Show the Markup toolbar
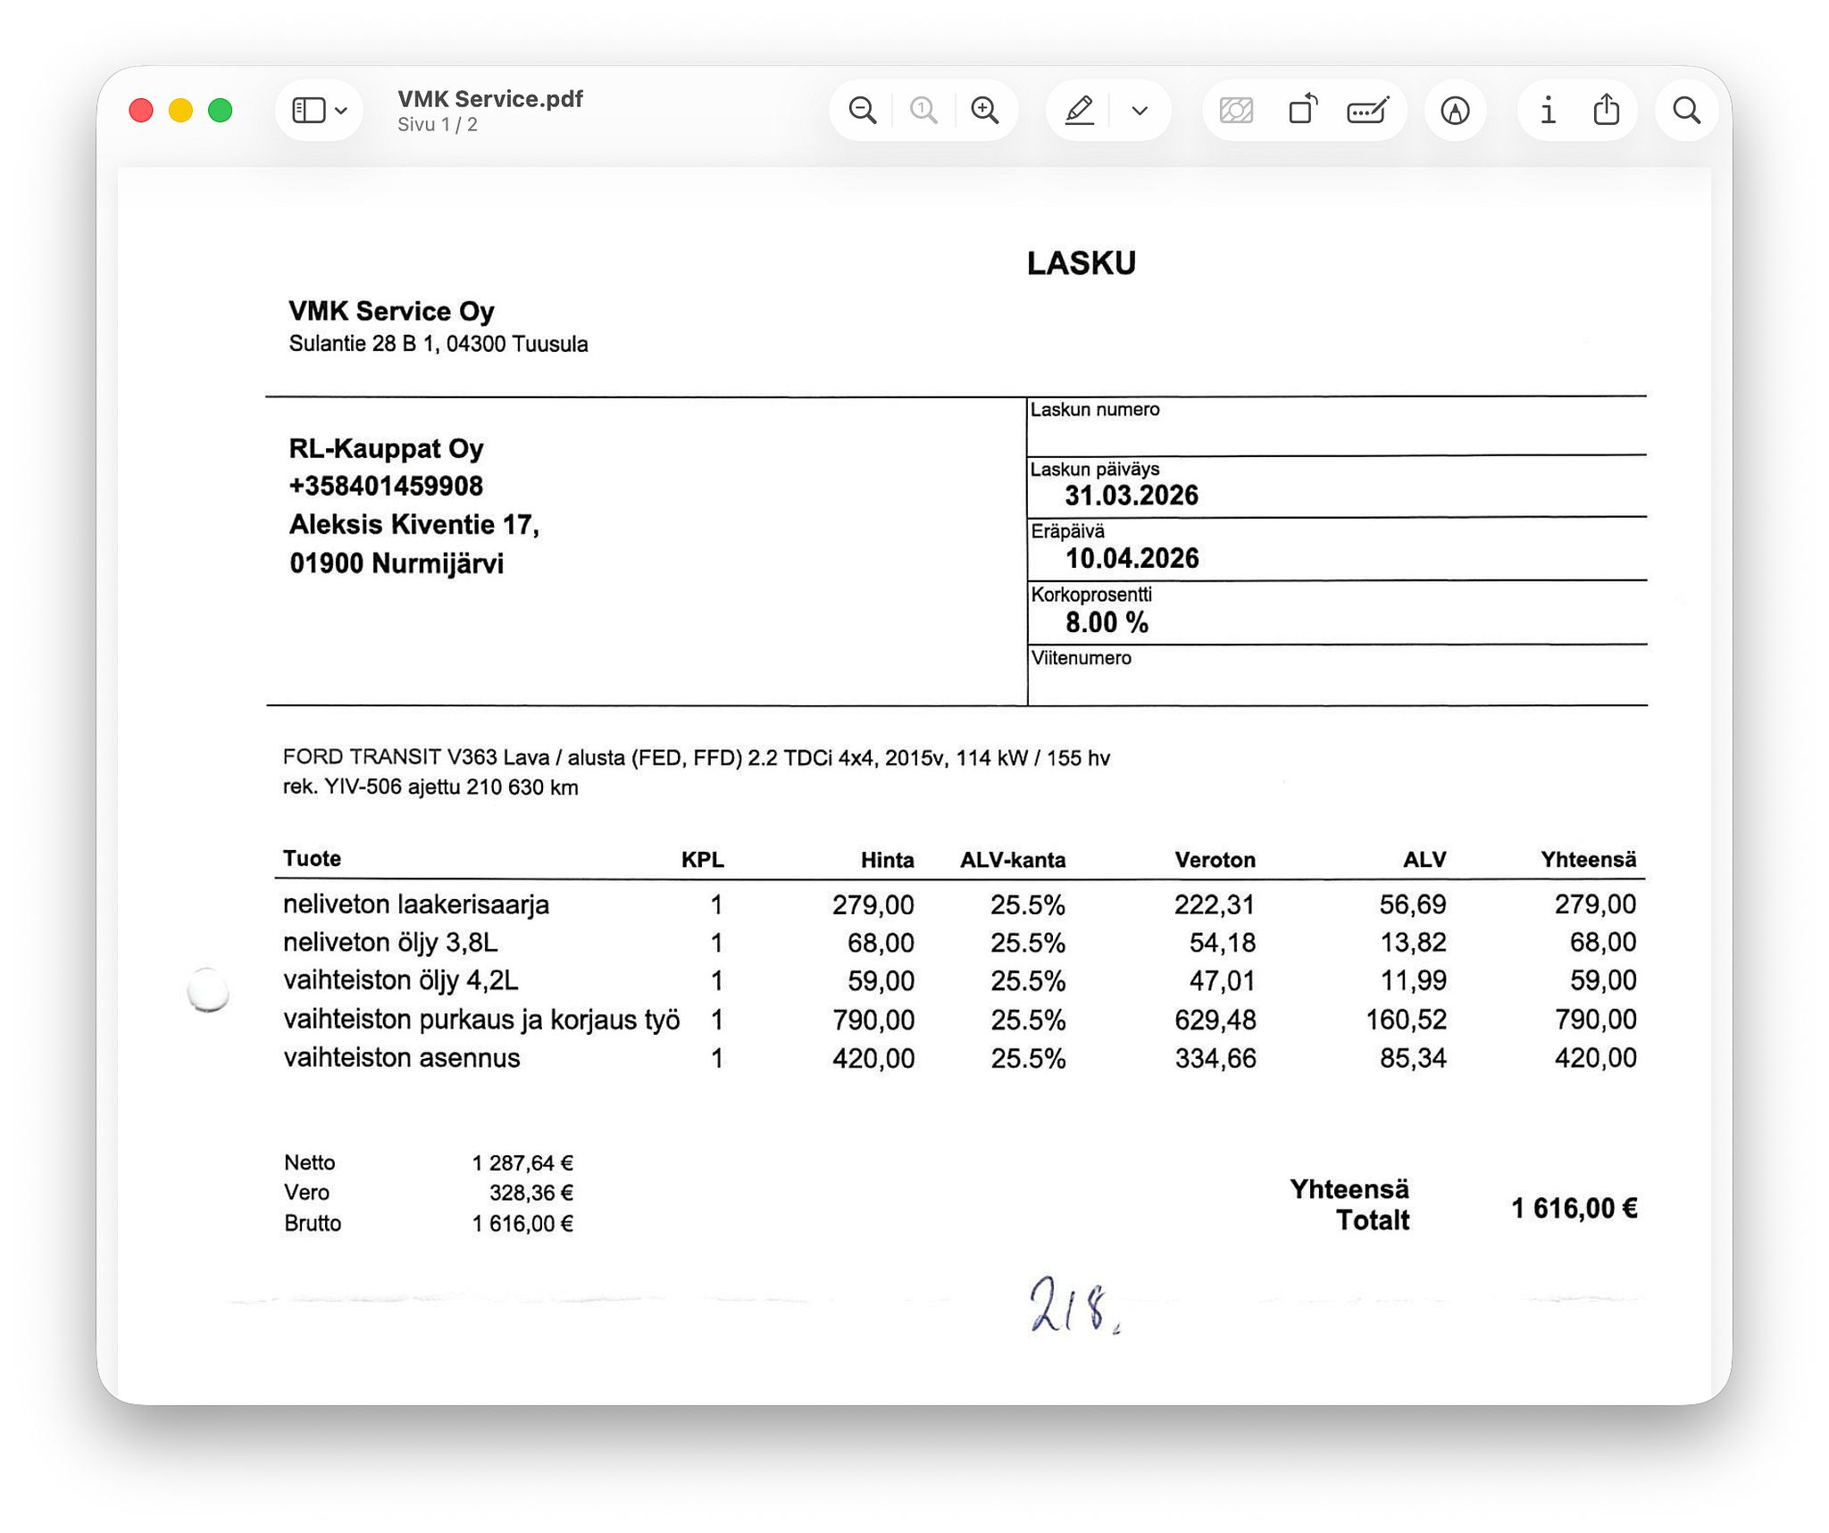 click(1456, 111)
